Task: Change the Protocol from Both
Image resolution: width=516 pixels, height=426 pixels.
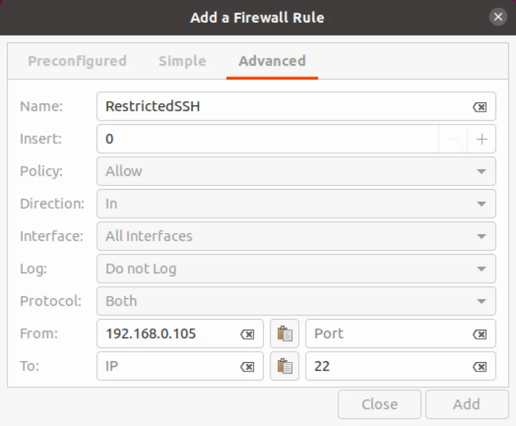Action: 296,301
